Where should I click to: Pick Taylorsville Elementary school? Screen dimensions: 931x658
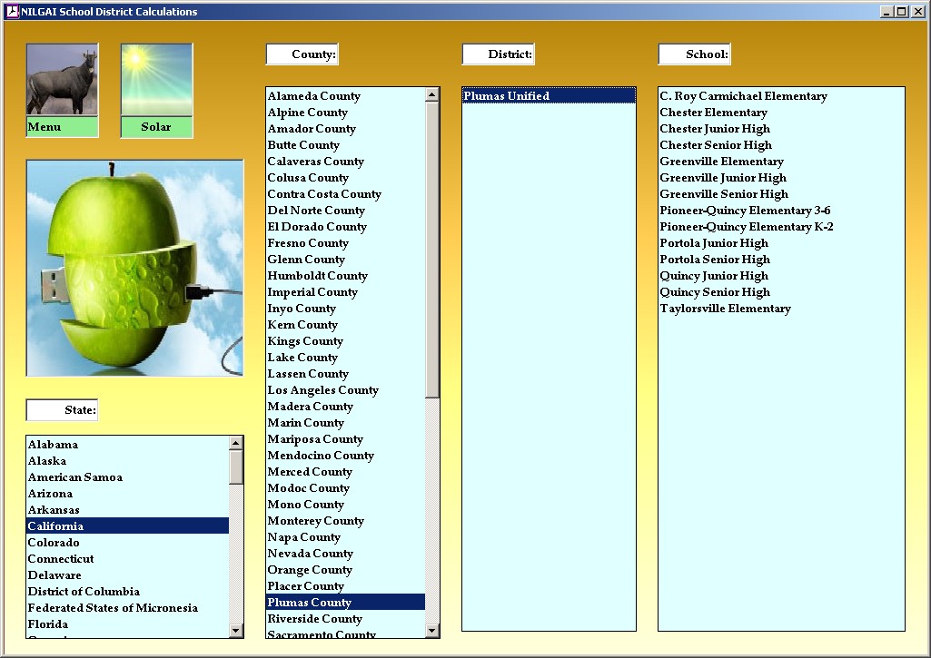725,309
